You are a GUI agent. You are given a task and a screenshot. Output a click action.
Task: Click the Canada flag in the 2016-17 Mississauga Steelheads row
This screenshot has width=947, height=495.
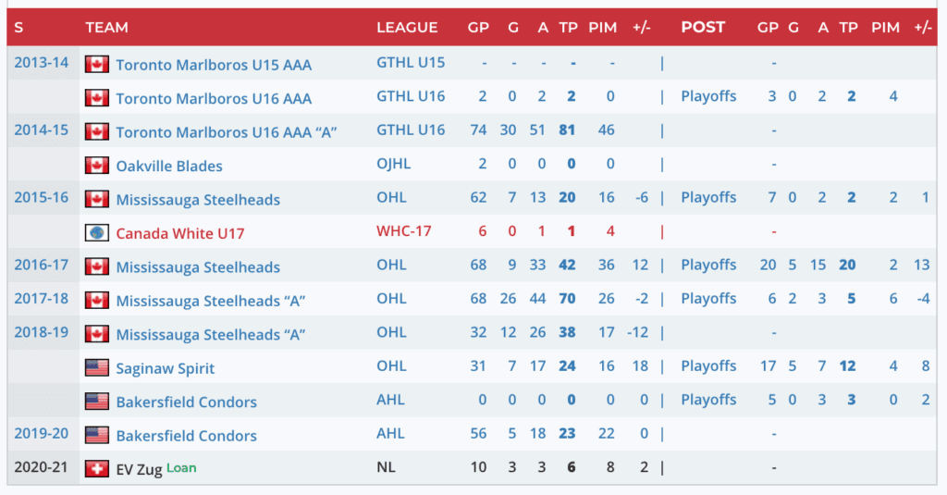97,267
